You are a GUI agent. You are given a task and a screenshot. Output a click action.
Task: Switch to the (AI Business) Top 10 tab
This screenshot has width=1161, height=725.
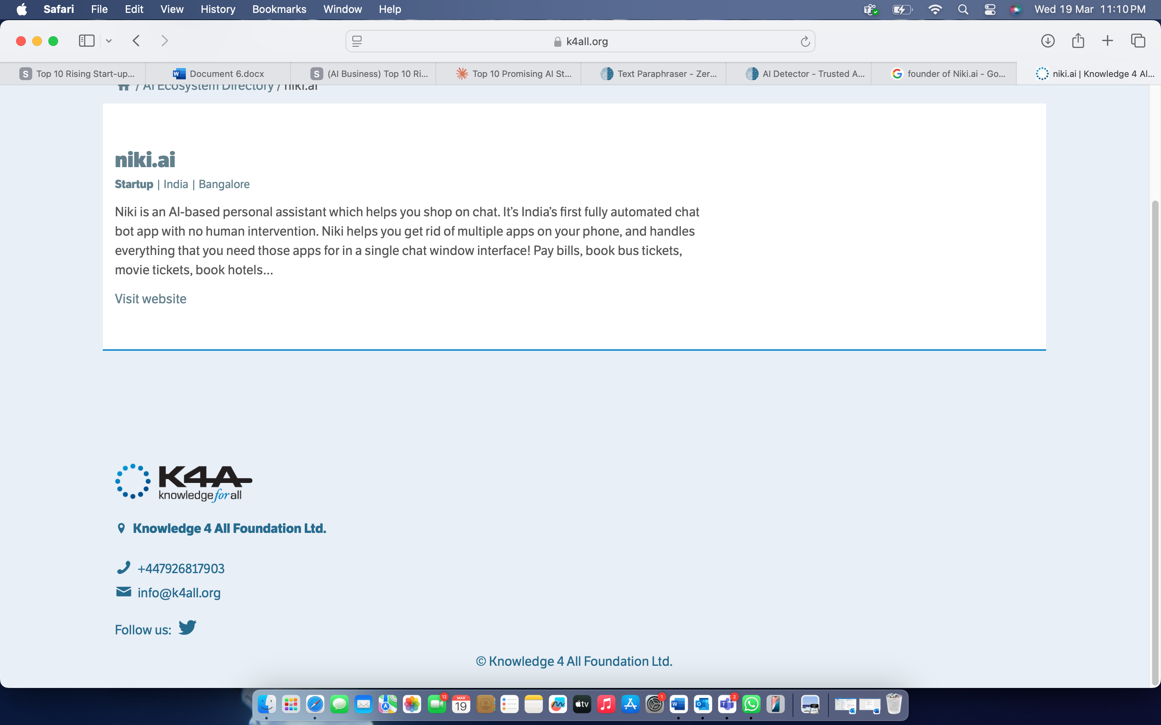pyautogui.click(x=364, y=73)
